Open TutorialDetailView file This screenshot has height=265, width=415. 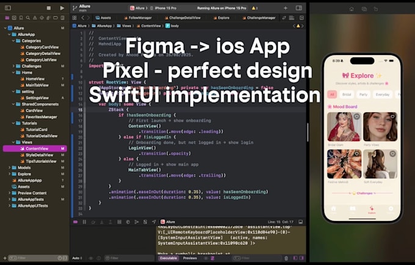[39, 136]
